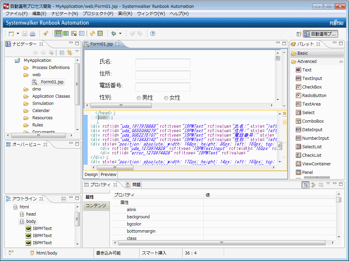Switch to the Design tab
The image size is (349, 261).
click(x=91, y=175)
